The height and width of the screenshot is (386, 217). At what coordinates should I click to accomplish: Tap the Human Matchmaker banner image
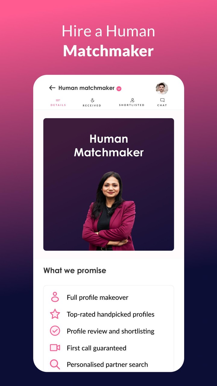(108, 184)
